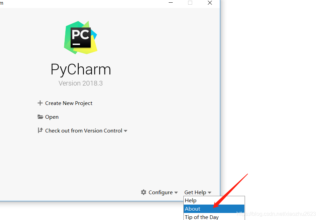
Task: Click the Configure gear icon
Action: 144,192
